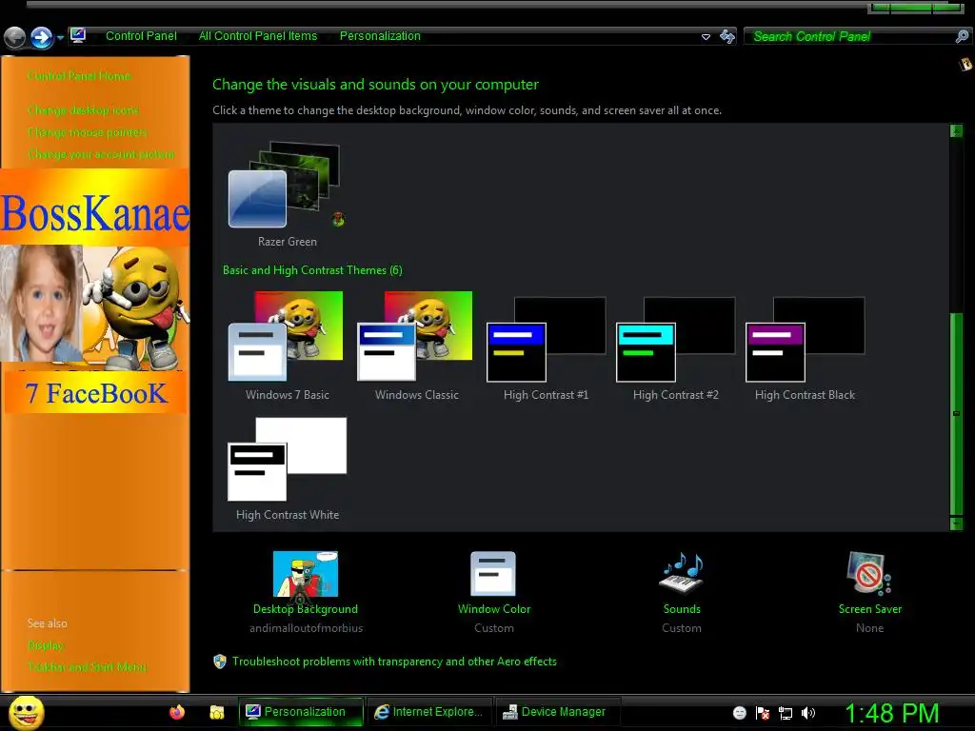The width and height of the screenshot is (975, 731).
Task: Click the green themes scrollbar thumb
Action: point(956,413)
